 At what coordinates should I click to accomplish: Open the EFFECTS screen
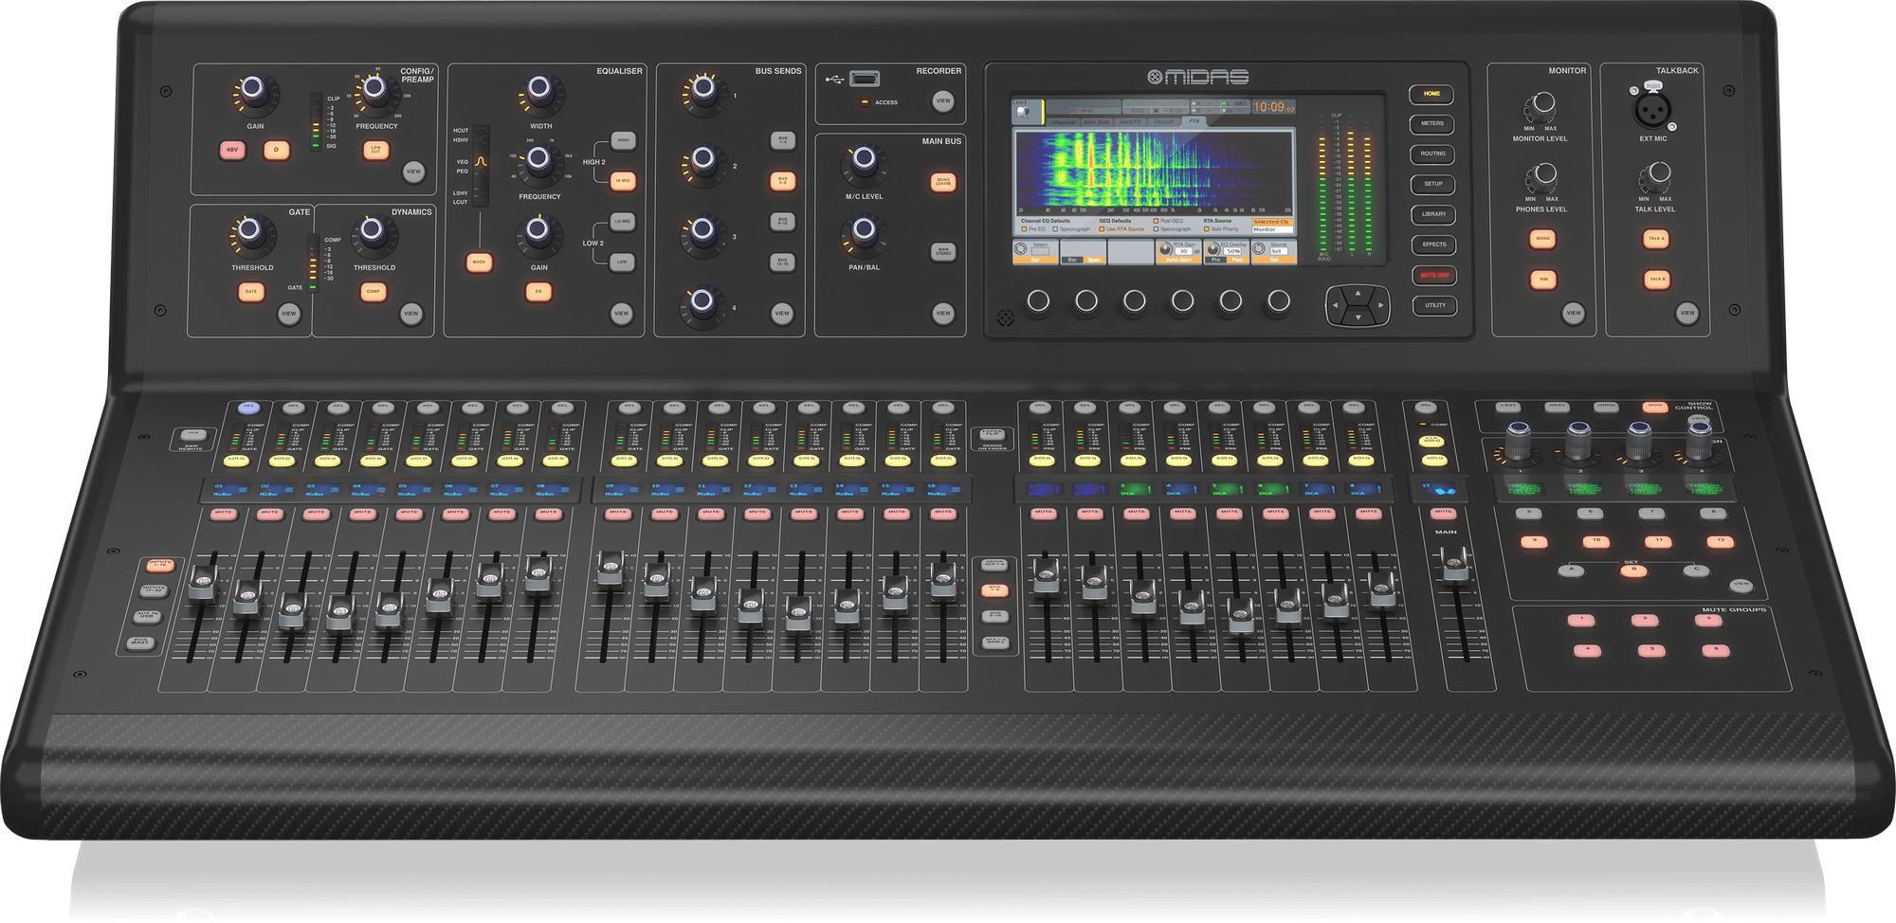1432,244
